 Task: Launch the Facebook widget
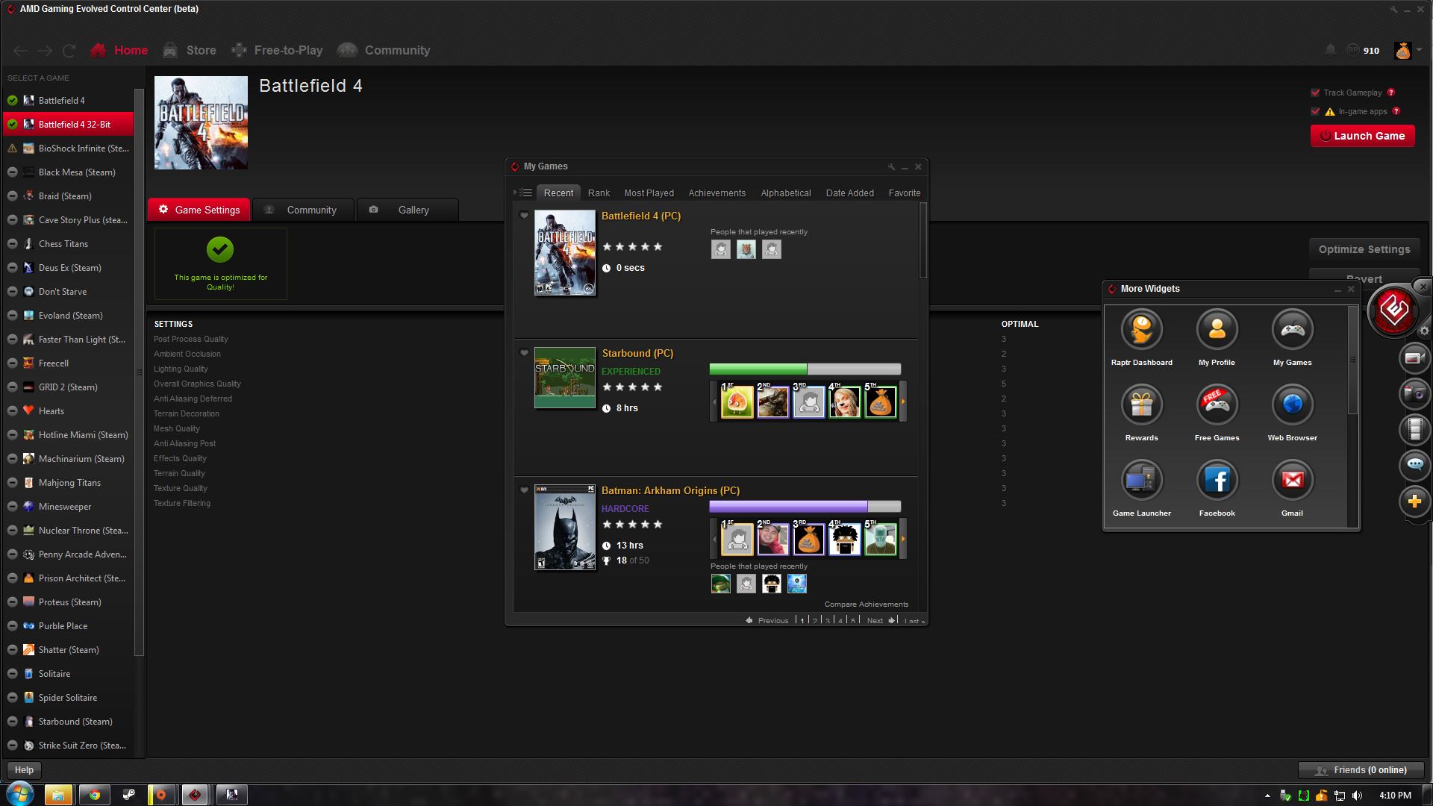click(1217, 481)
